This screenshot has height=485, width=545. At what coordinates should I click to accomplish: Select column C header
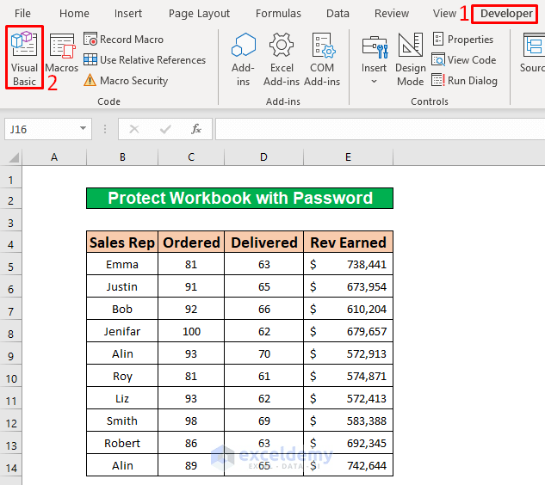(x=191, y=157)
